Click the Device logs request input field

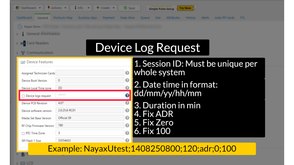90,96
